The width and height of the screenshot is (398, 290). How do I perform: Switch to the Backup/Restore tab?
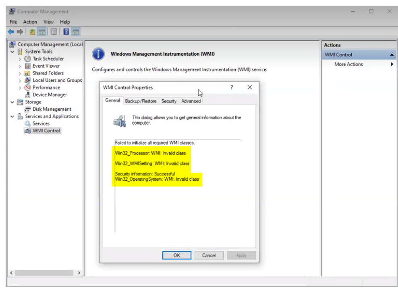[x=141, y=101]
